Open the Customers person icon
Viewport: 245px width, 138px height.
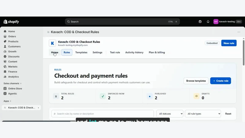5,46
